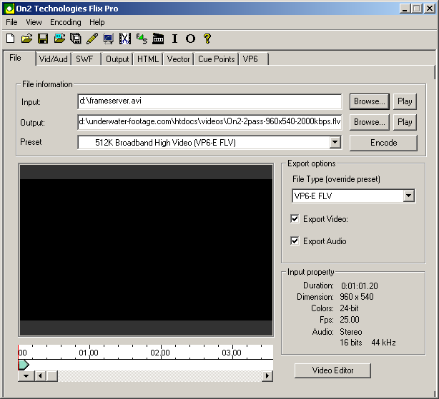
Task: Click the computer monitor toolbar icon
Action: [108, 39]
